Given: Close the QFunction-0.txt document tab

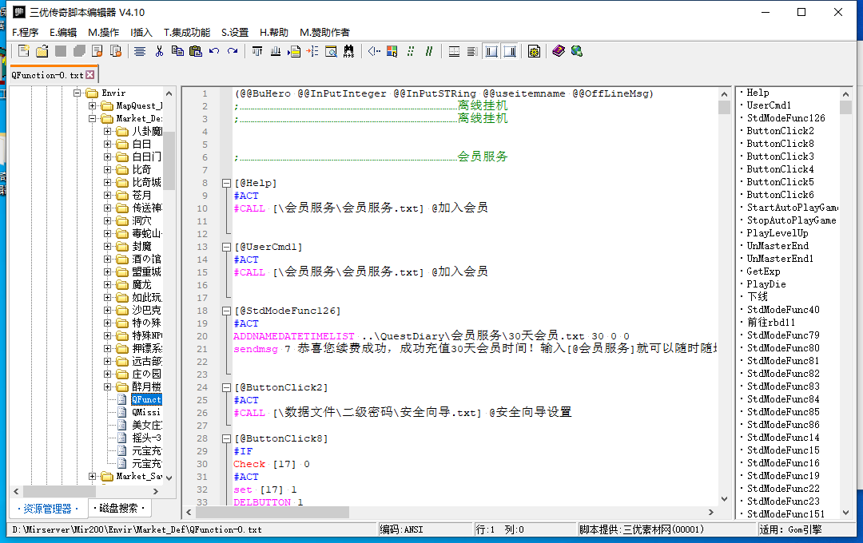Looking at the screenshot, I should tap(90, 74).
